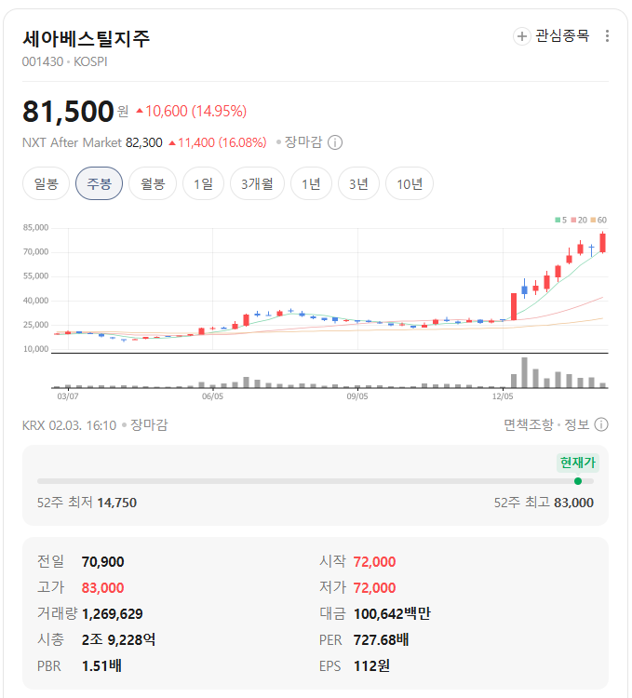The width and height of the screenshot is (632, 698).
Task: Click 전일 value 70,900
Action: coord(102,562)
